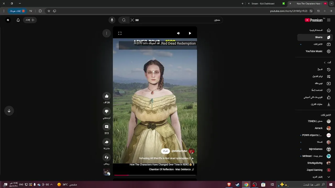This screenshot has width=335, height=188.
Task: Expand Show more subscriptions
Action: point(315,177)
